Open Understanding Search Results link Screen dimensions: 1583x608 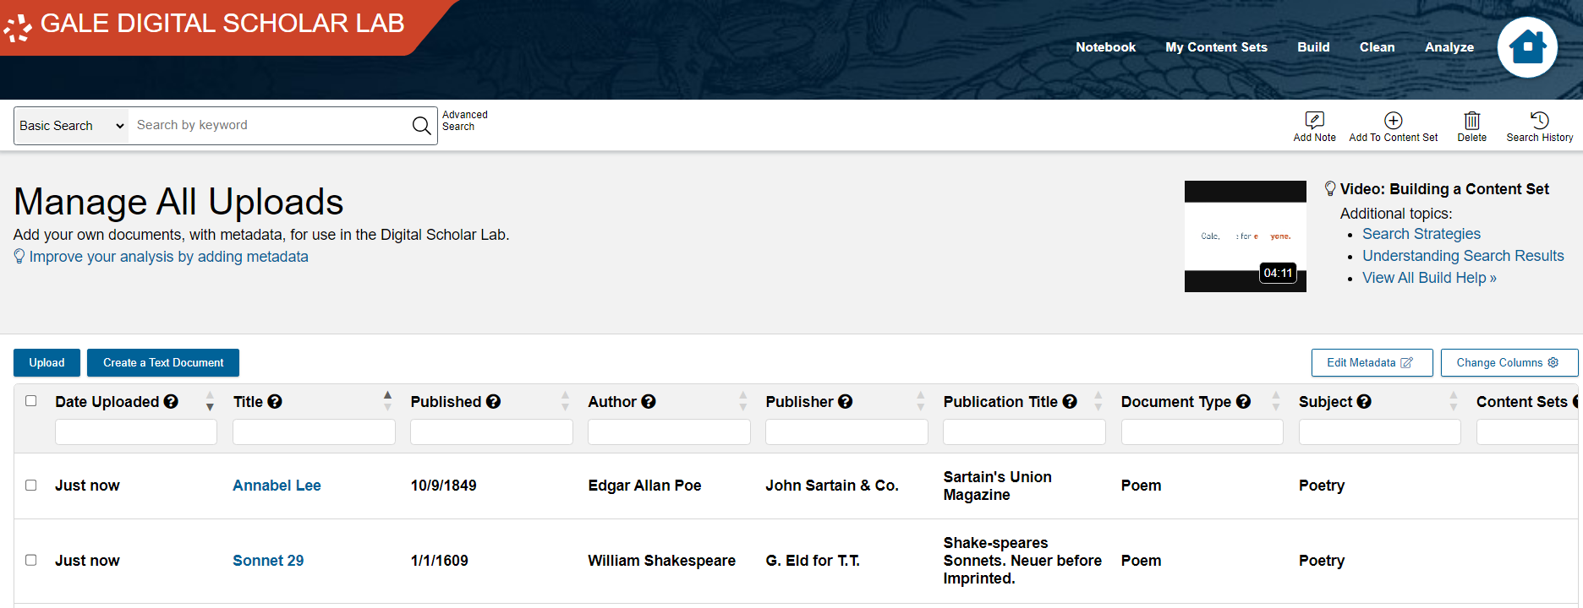(x=1463, y=256)
